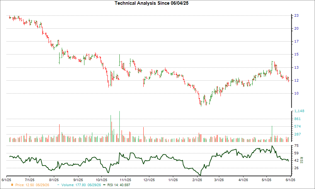
Task: Click the price axis label 15
Action: (296, 54)
